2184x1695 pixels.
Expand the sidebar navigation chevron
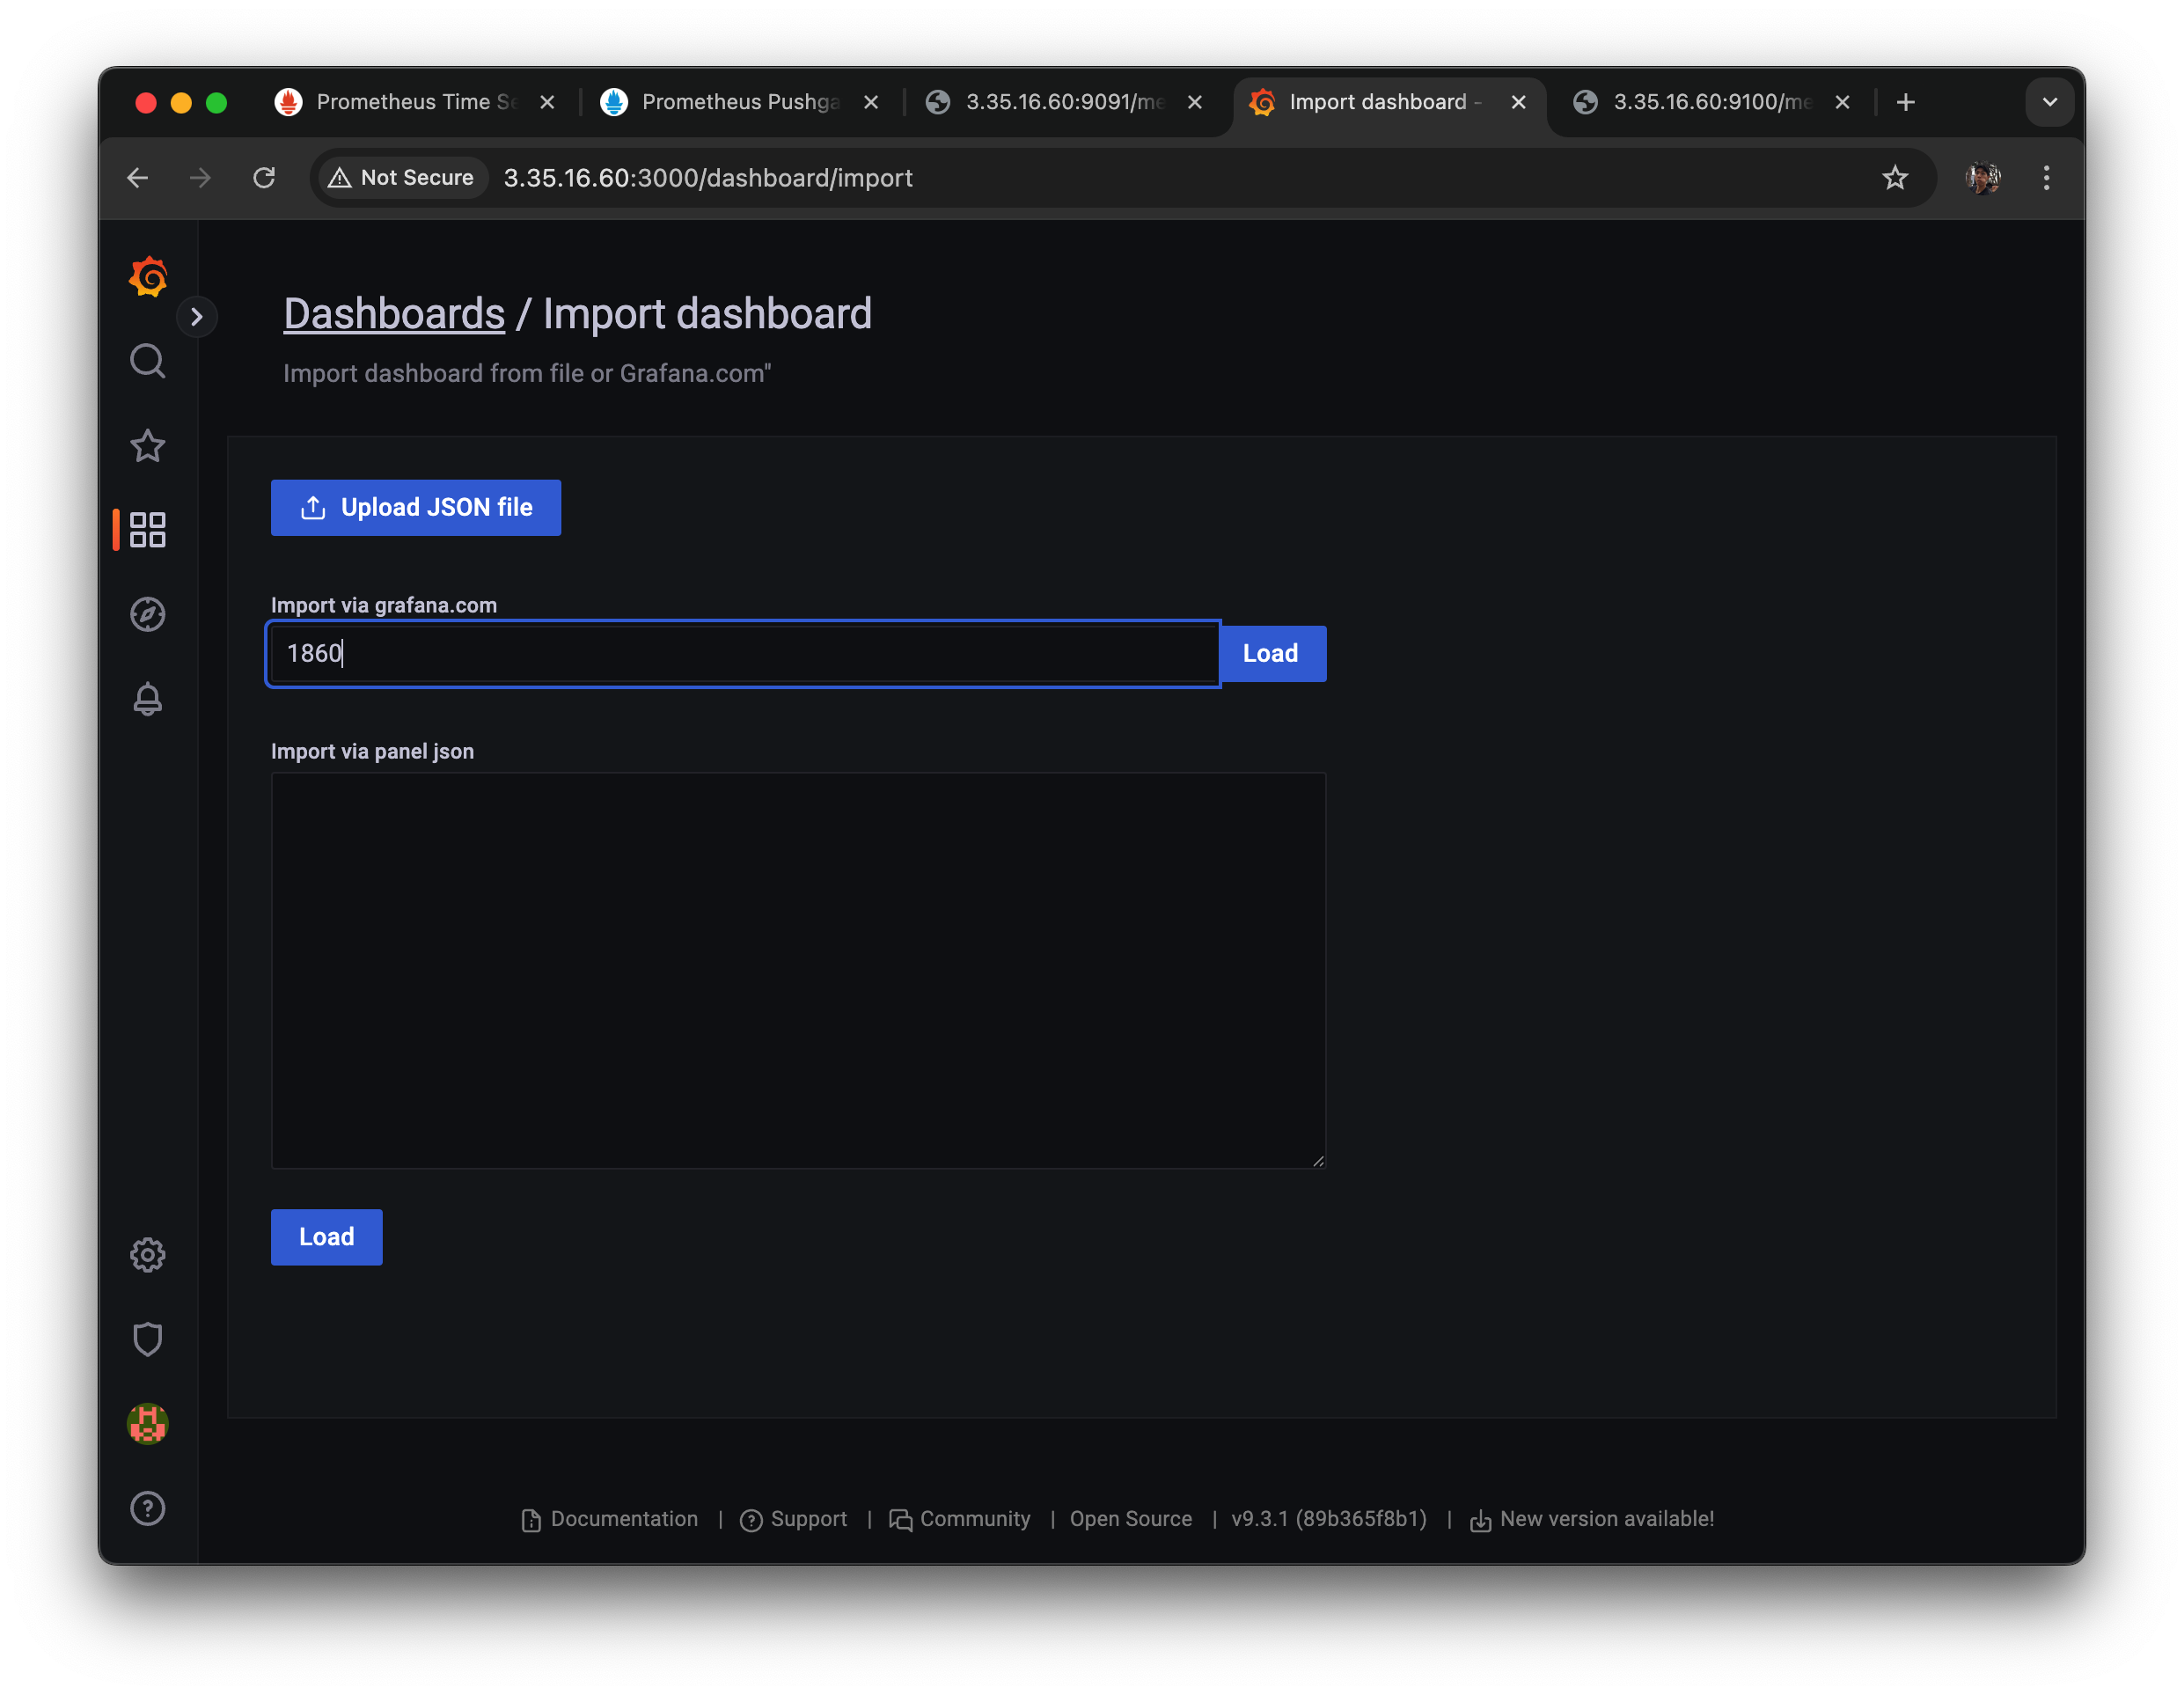197,317
